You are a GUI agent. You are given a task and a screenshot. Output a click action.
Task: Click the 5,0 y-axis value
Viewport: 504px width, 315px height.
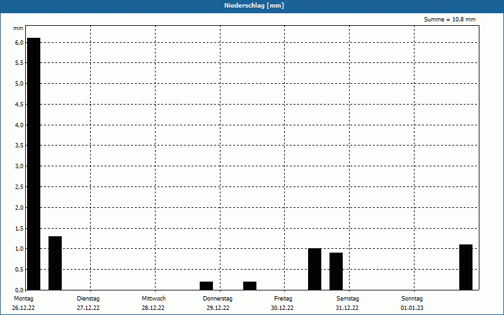tap(20, 84)
